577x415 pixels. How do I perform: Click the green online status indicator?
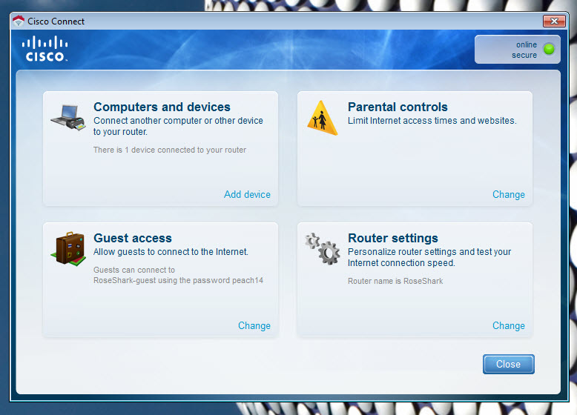tap(549, 49)
